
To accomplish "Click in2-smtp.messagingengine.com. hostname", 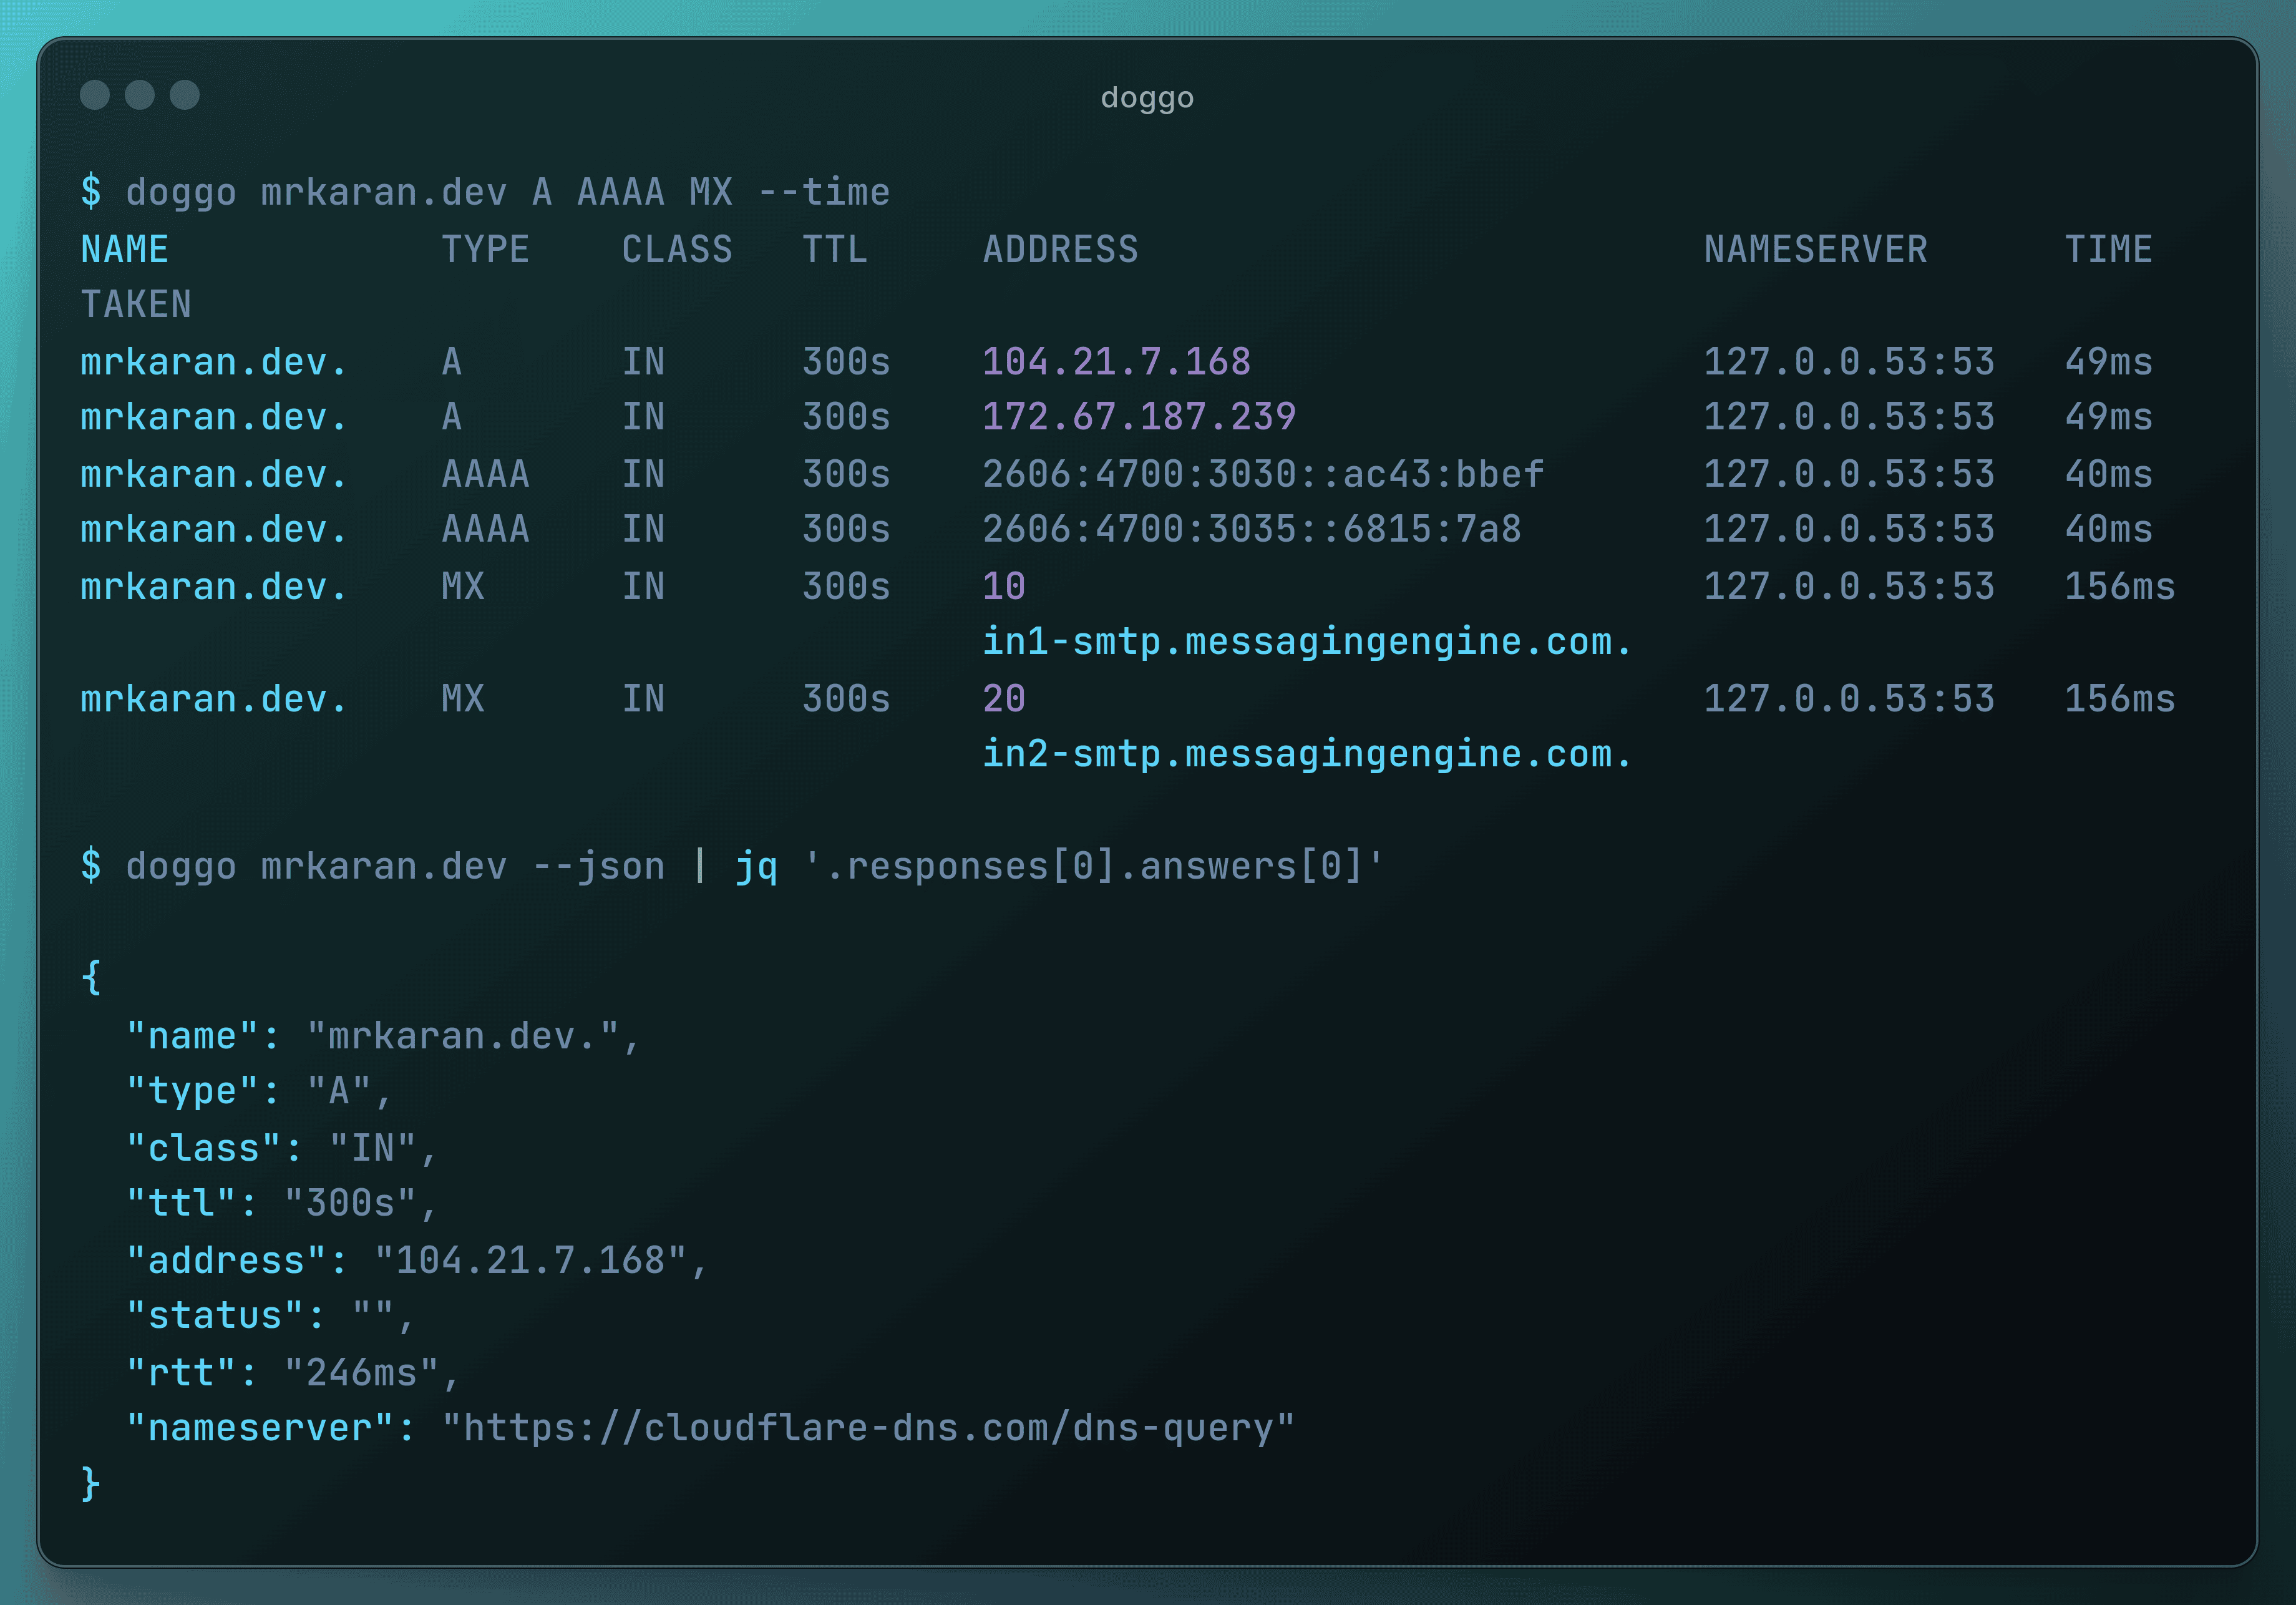I will [x=1306, y=754].
